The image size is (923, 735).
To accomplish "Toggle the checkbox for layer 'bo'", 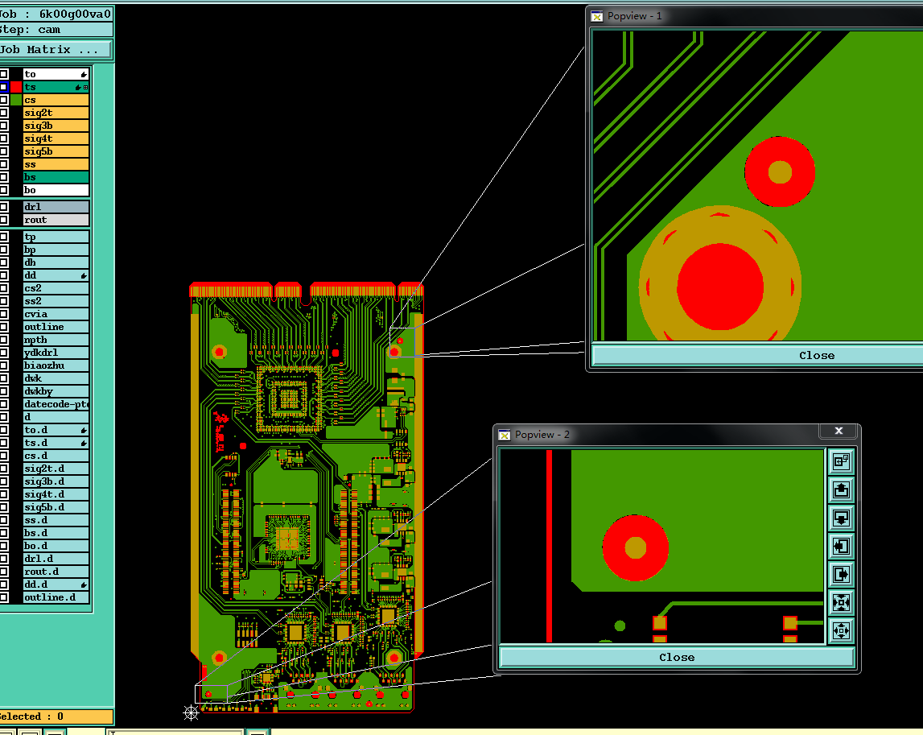I will pos(3,190).
